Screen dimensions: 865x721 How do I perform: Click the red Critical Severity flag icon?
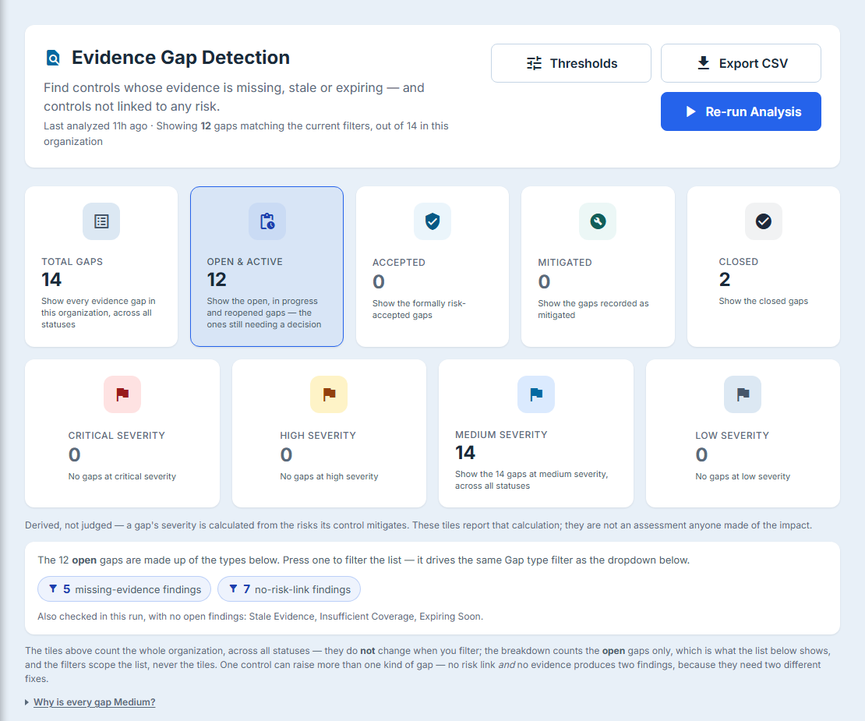122,394
